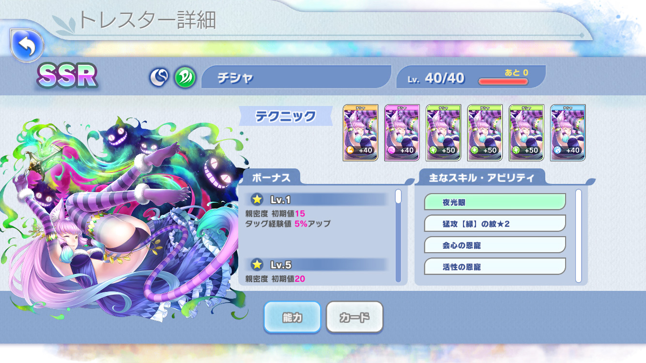
Task: Tap the star icon beside Lv.1 bonus
Action: point(257,199)
